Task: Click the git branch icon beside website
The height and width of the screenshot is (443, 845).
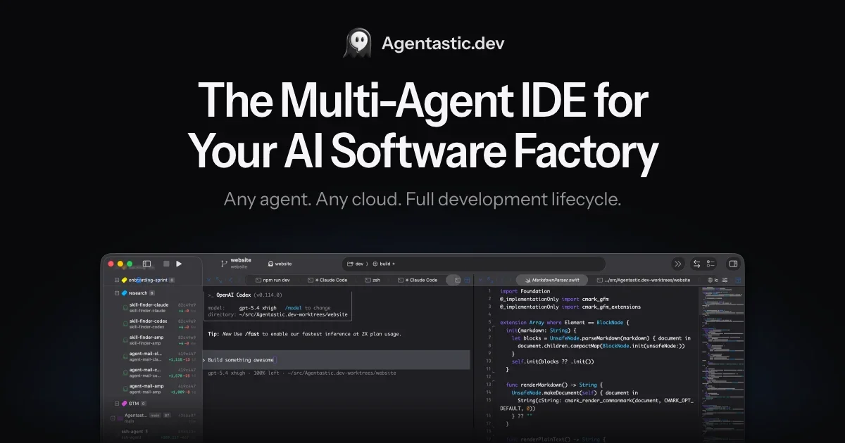Action: pos(224,264)
